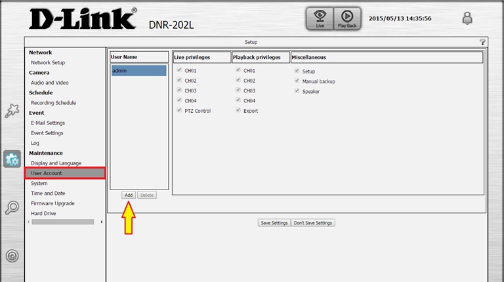The image size is (504, 282).
Task: Open the Live view
Action: click(320, 18)
